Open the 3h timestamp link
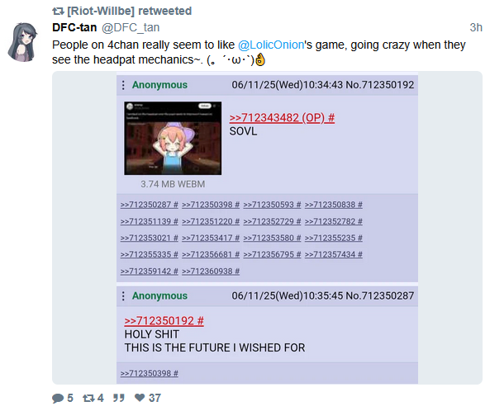This screenshot has height=411, width=490. [x=476, y=27]
